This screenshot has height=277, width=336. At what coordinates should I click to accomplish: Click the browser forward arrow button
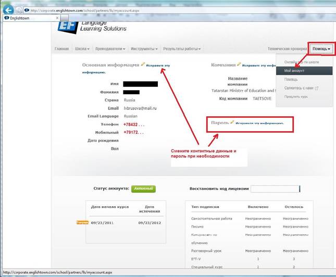click(x=19, y=10)
